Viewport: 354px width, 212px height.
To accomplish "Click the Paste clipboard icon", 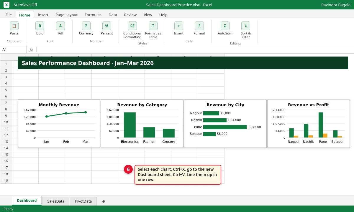I will coord(14,26).
